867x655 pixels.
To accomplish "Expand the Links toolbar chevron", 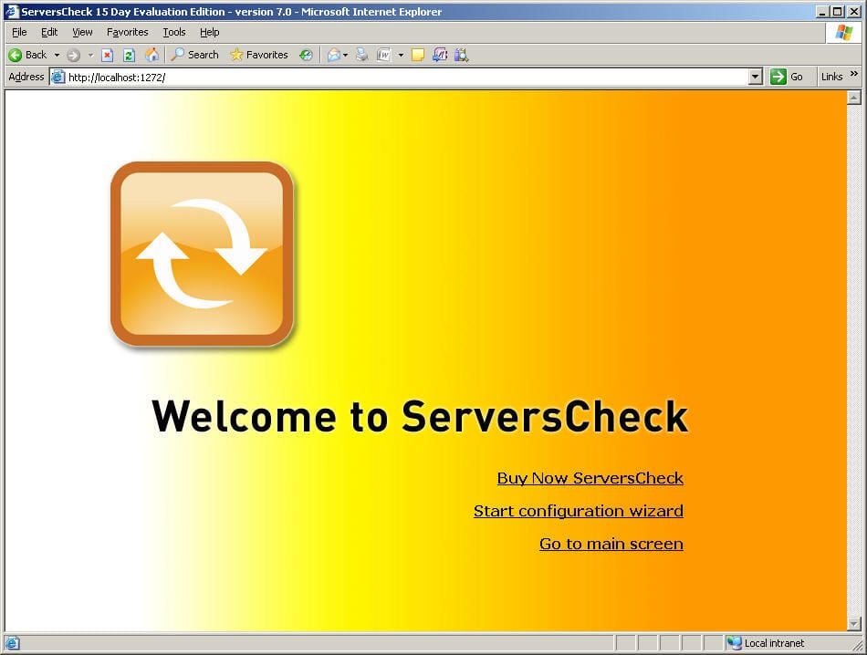I will [x=854, y=74].
